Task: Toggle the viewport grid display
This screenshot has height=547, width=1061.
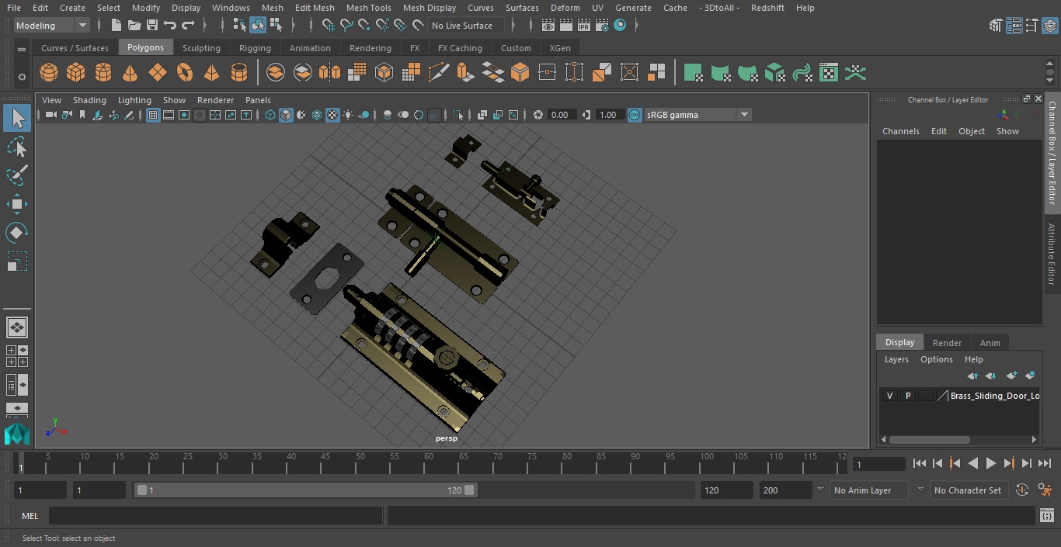Action: 153,115
